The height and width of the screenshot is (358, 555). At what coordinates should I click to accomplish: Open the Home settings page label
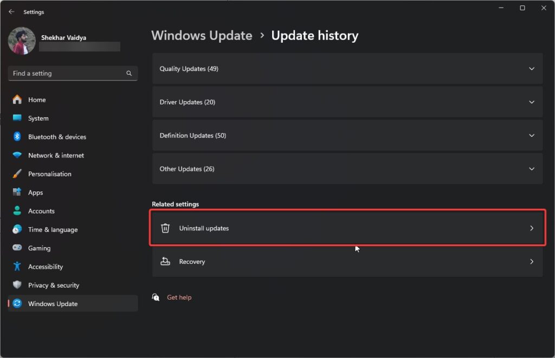pyautogui.click(x=37, y=100)
